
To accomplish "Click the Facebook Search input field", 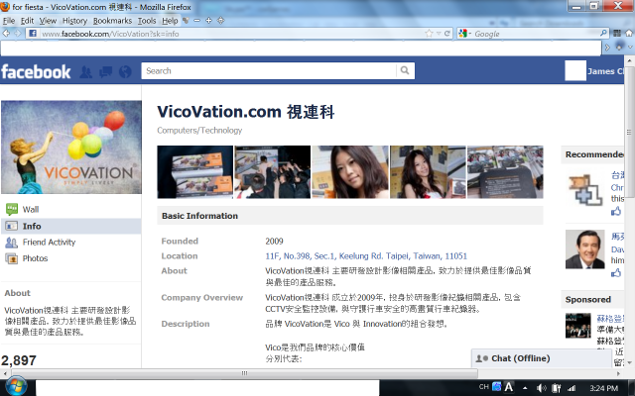I will pos(269,70).
